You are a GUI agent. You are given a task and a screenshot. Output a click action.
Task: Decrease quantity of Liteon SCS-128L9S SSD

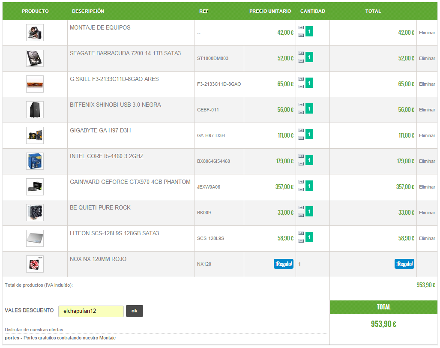301,241
